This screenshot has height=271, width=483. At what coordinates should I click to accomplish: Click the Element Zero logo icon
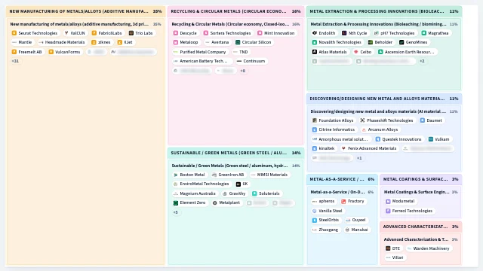[x=176, y=202]
